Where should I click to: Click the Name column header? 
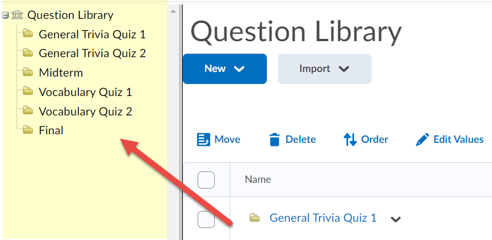(258, 179)
